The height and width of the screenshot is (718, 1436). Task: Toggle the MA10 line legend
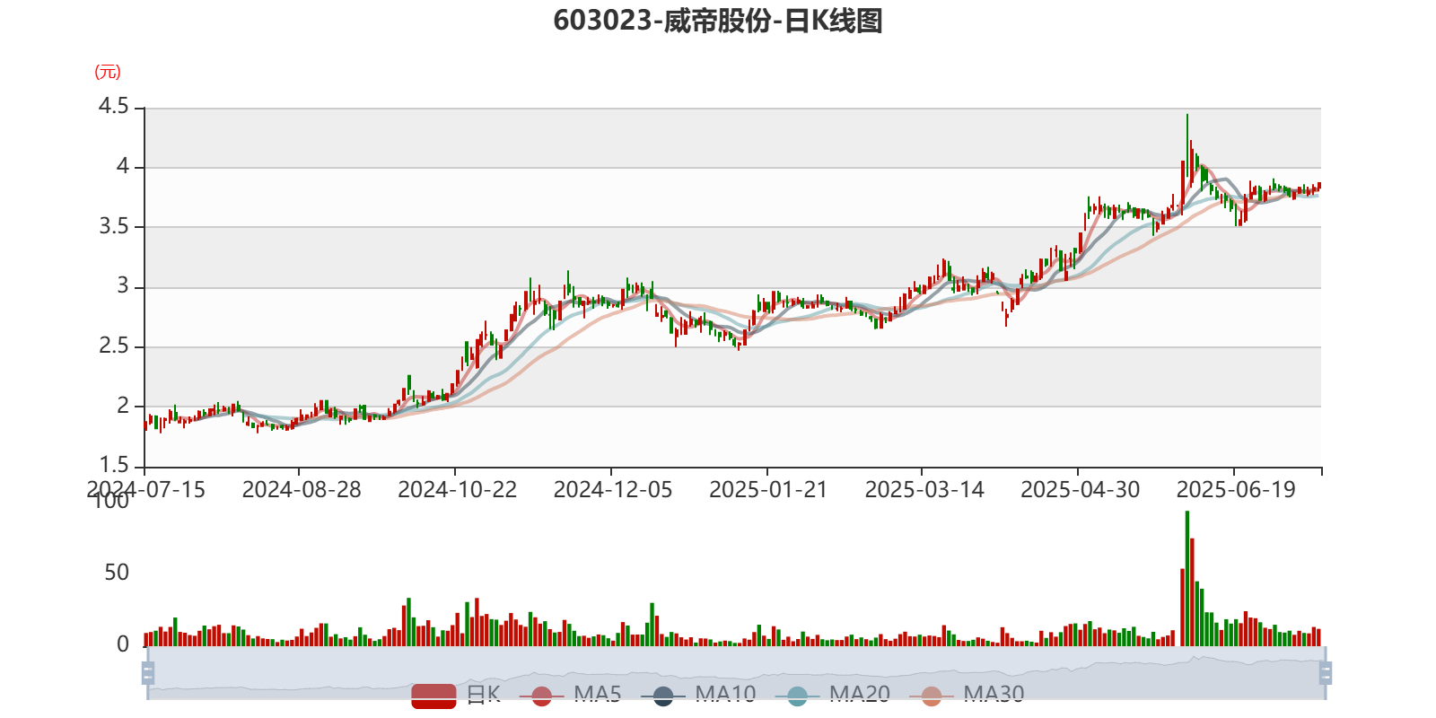[x=698, y=694]
